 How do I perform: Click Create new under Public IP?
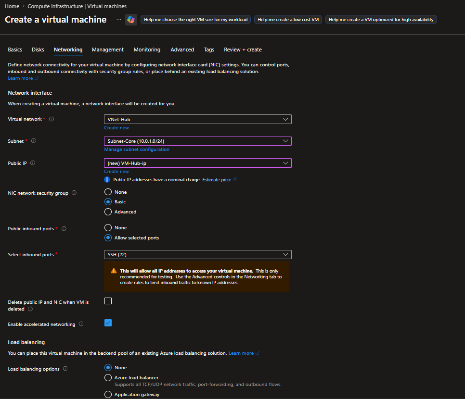point(116,172)
